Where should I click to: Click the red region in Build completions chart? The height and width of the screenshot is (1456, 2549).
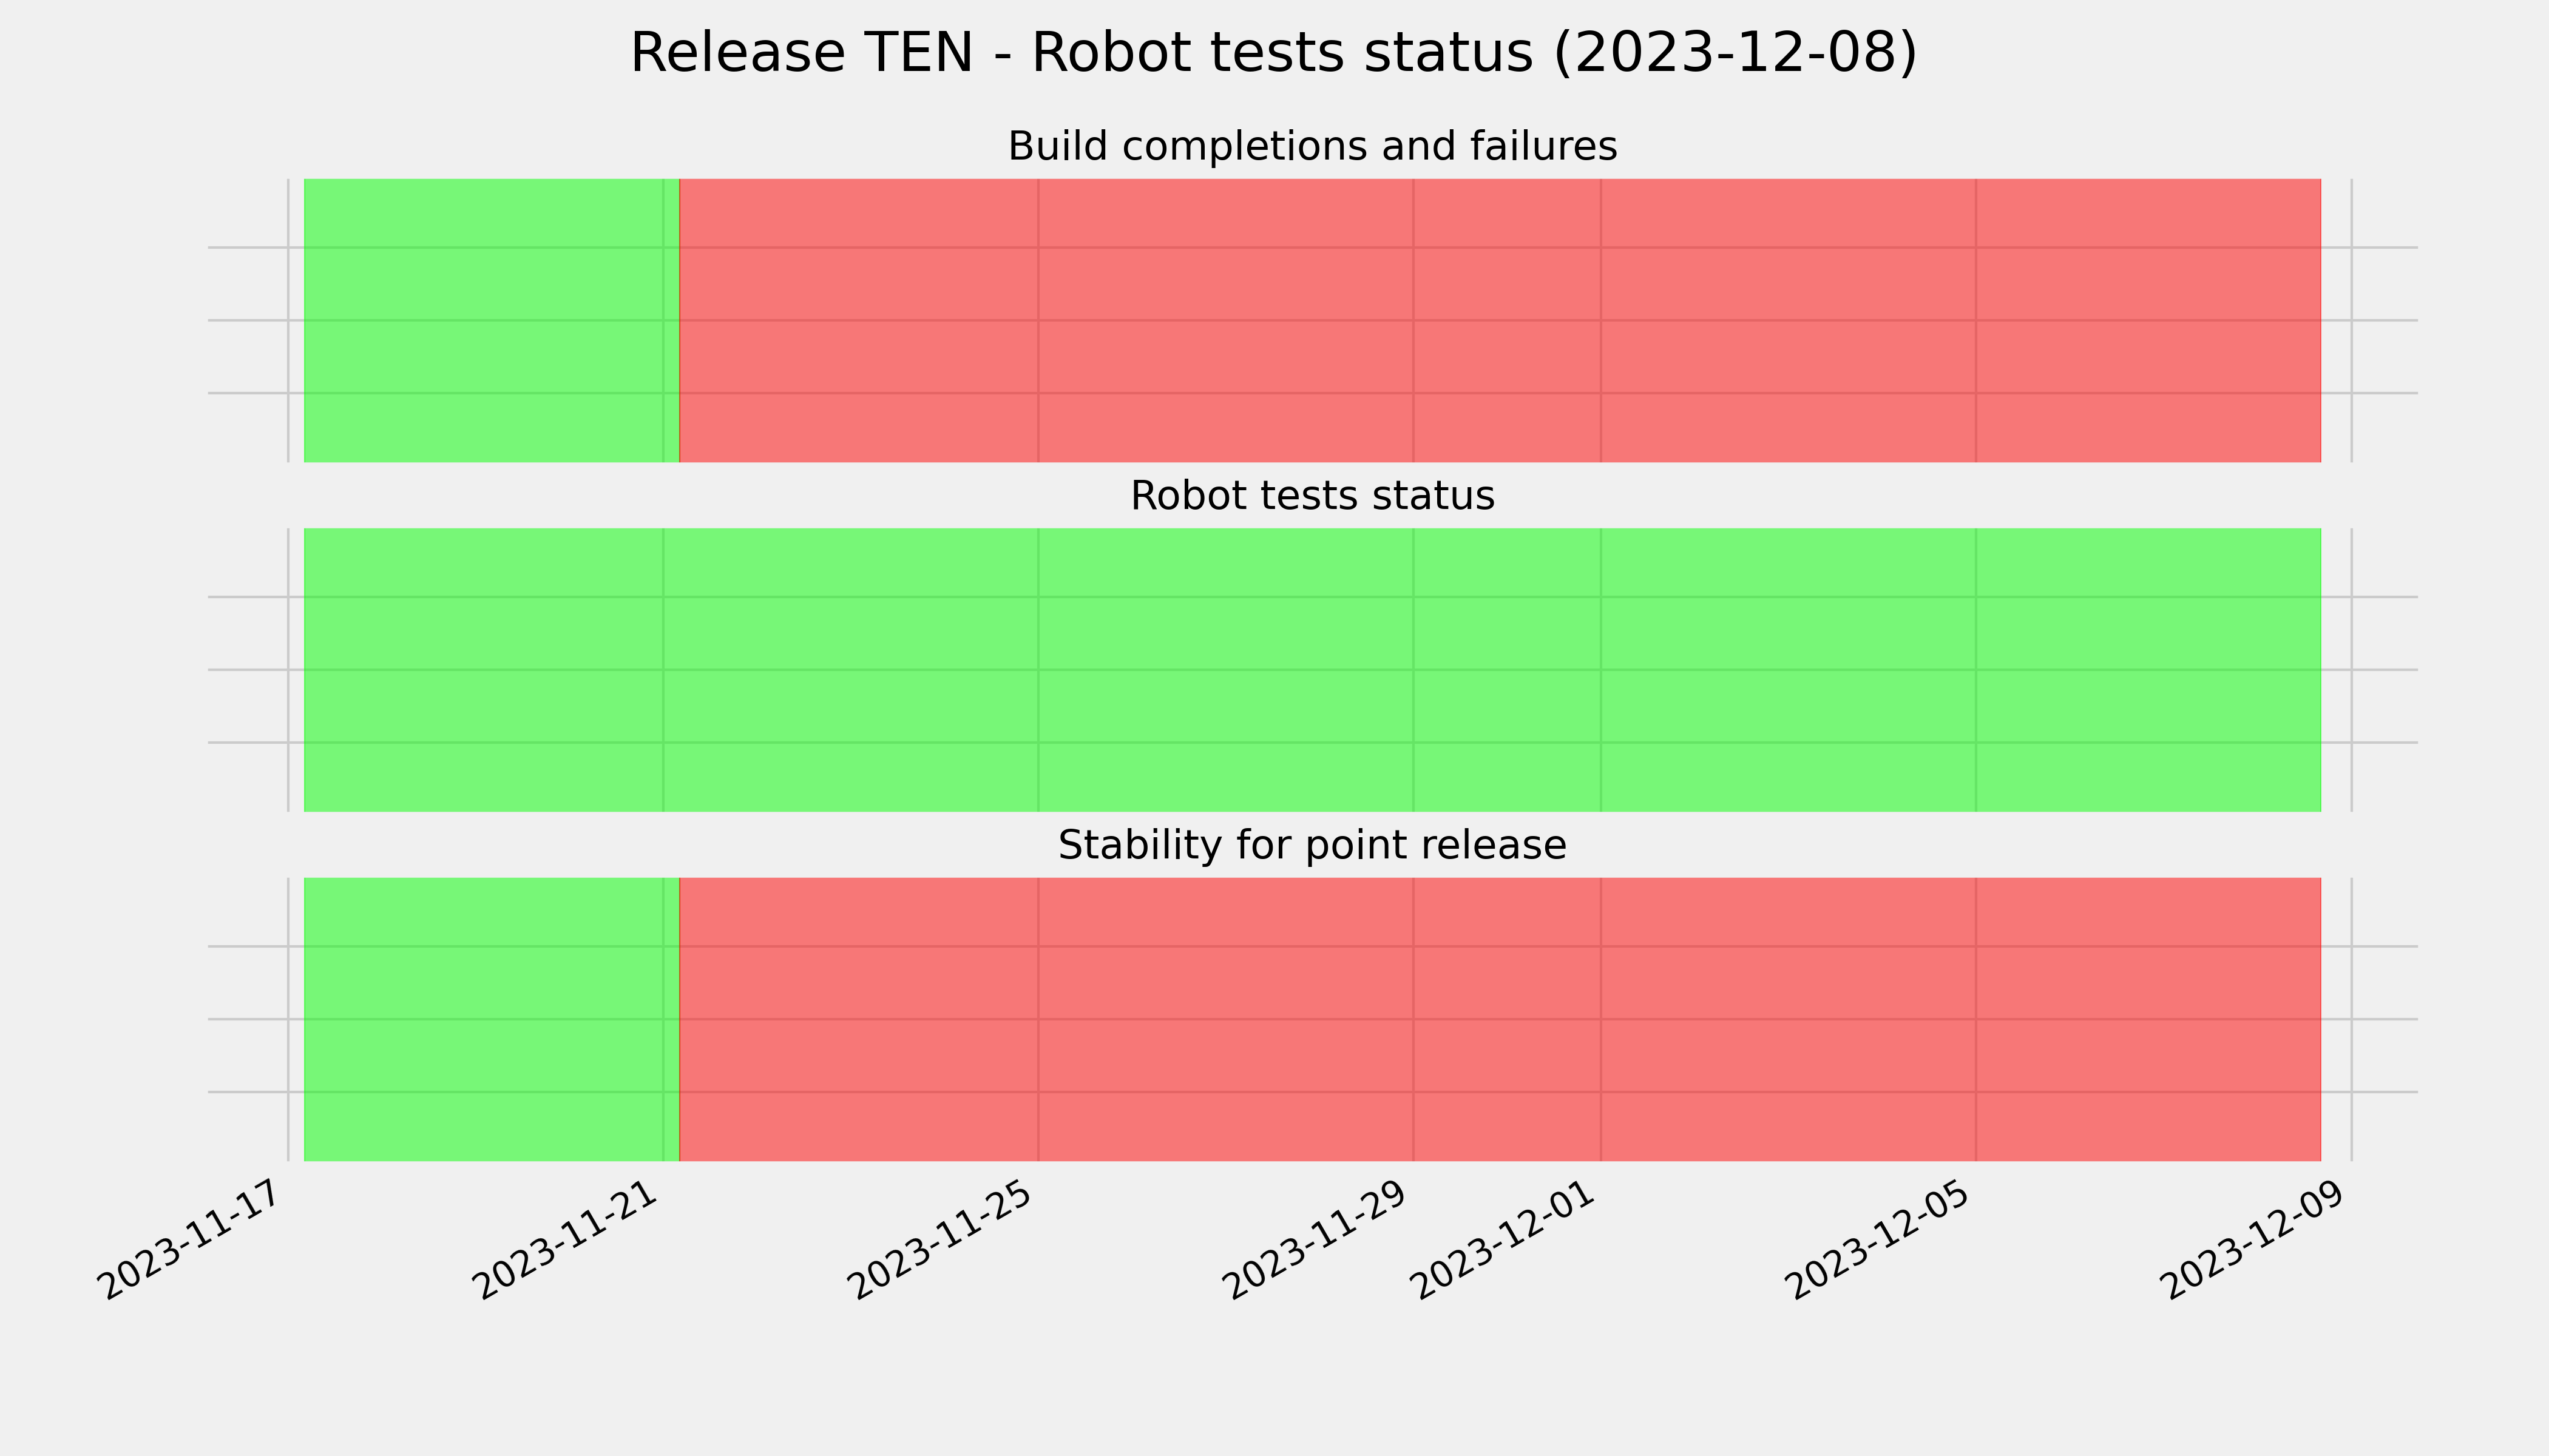click(x=1500, y=320)
